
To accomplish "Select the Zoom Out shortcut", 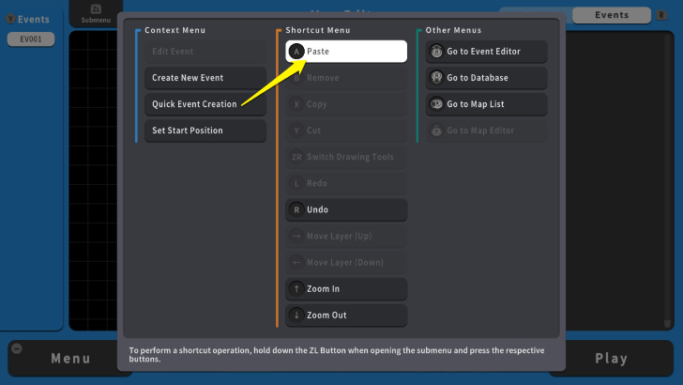I will [x=346, y=316].
